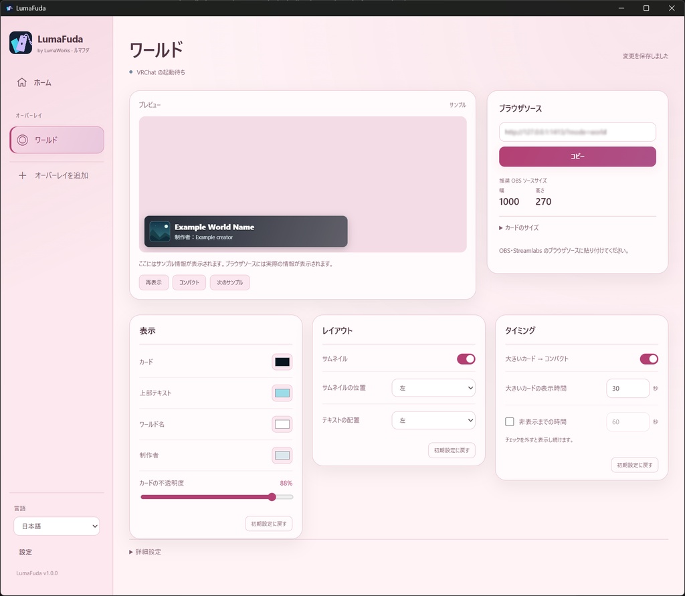Screen dimensions: 685x596
Task: Expand the 詳細設定 section
Action: coord(145,552)
